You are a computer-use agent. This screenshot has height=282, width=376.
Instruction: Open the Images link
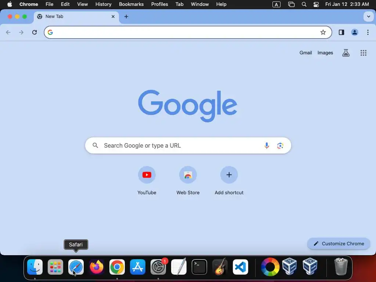325,53
